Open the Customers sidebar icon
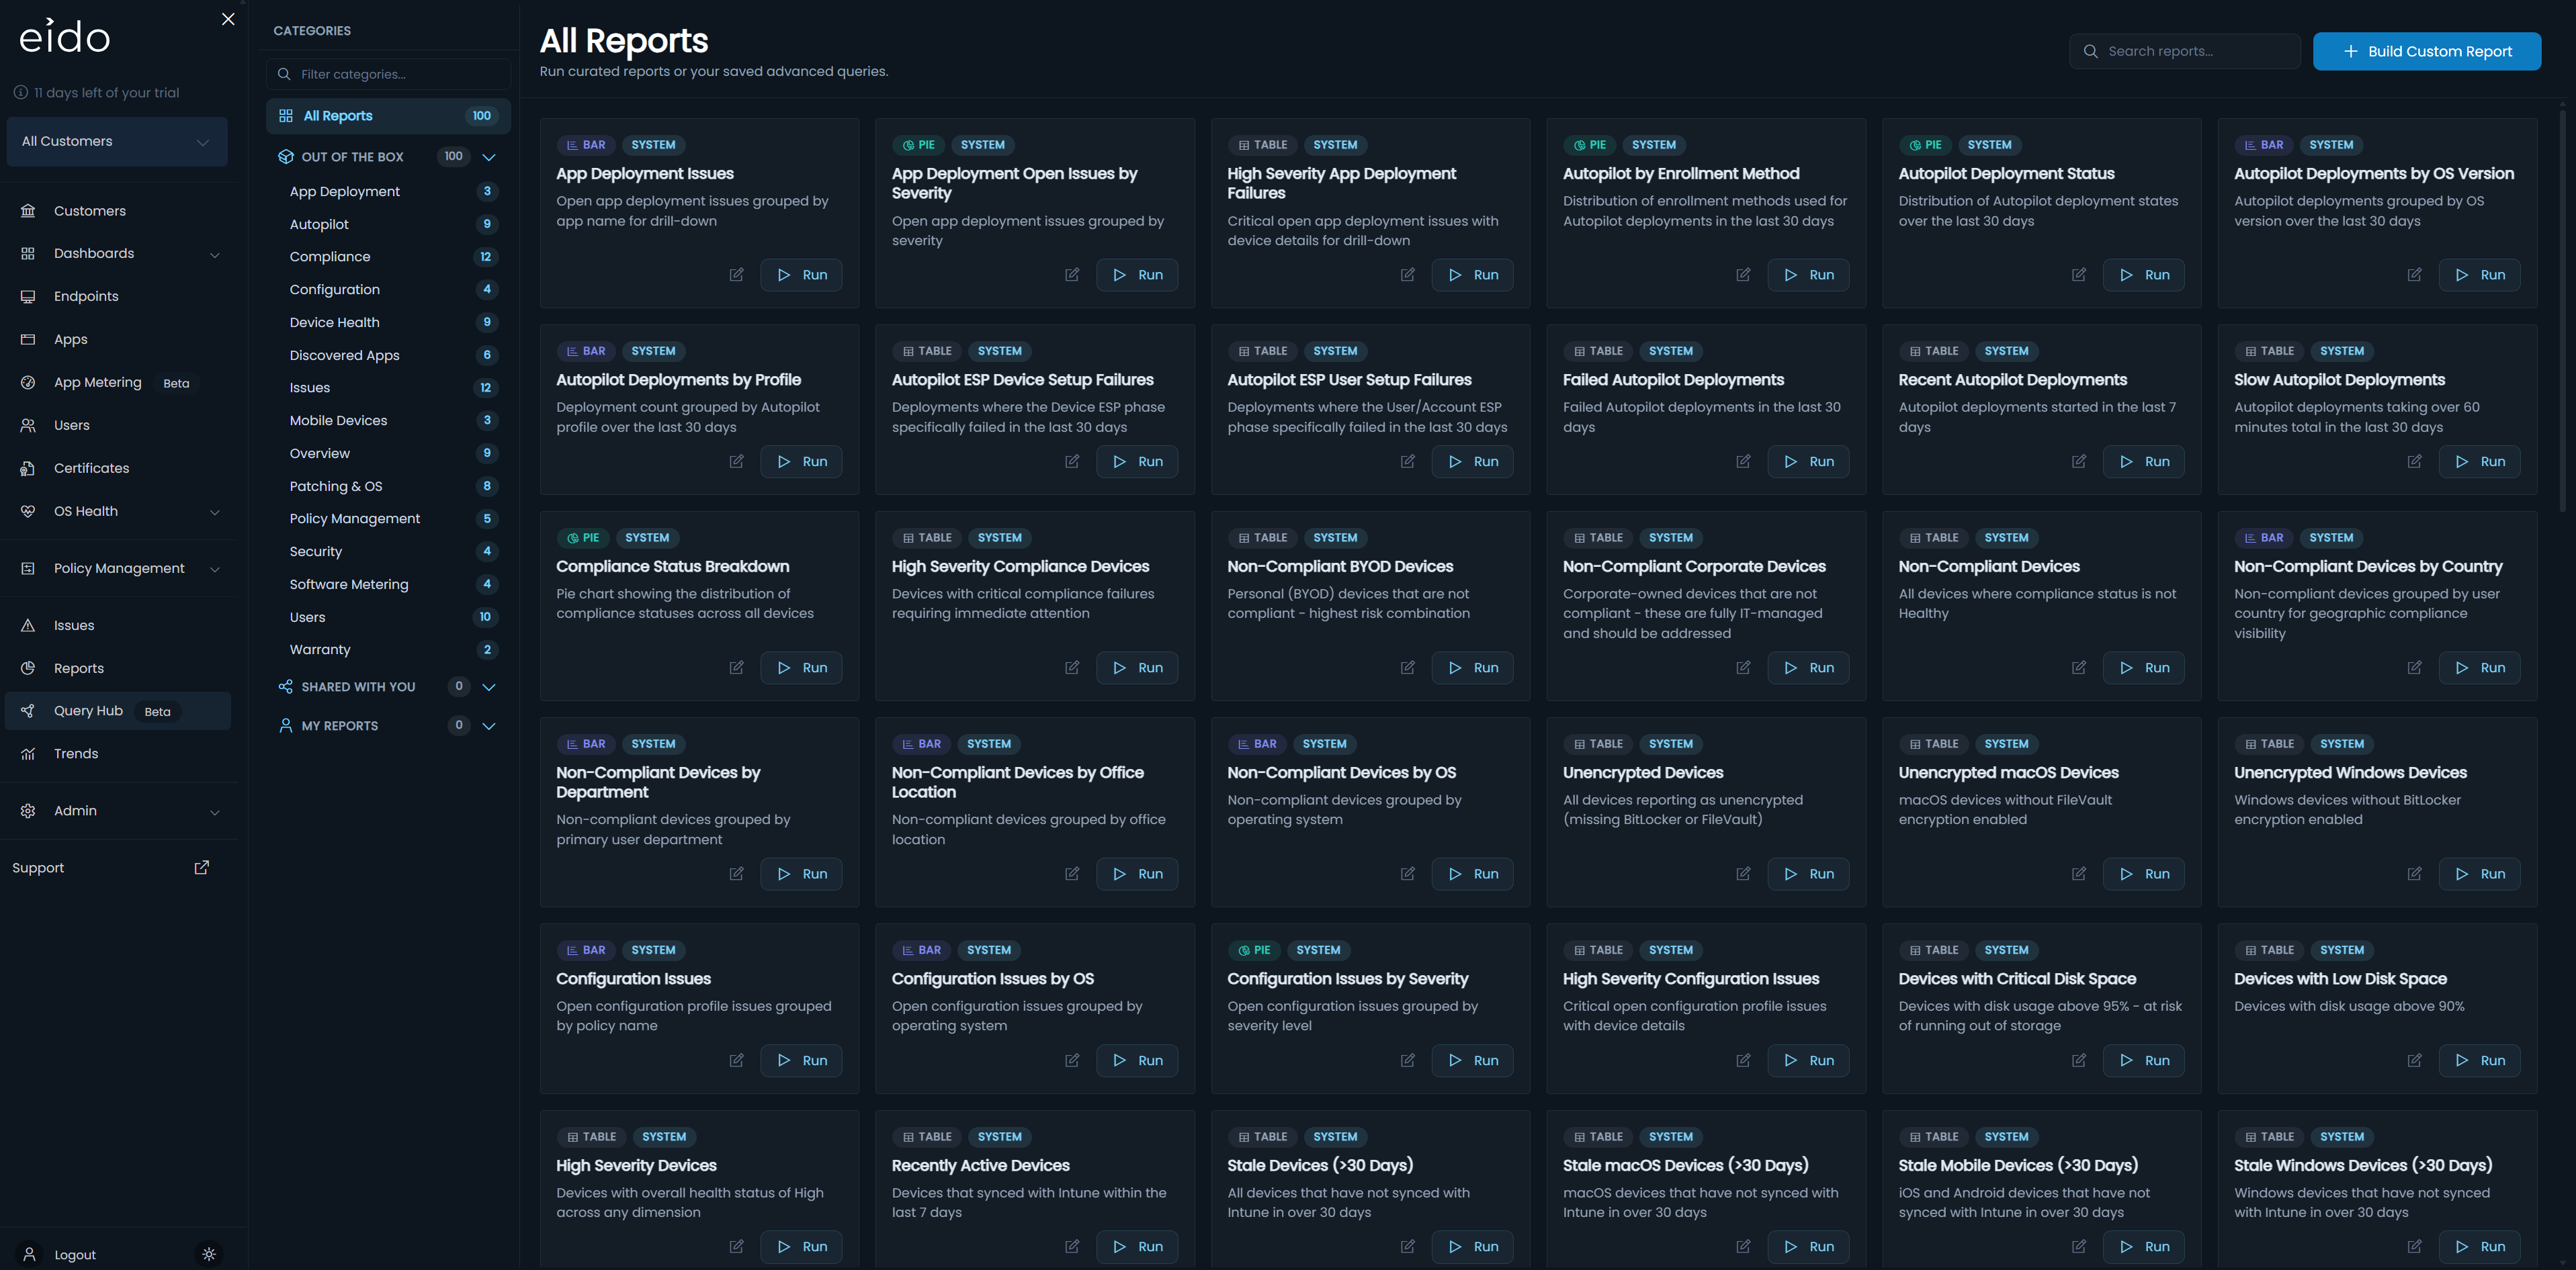This screenshot has height=1270, width=2576. [x=28, y=211]
